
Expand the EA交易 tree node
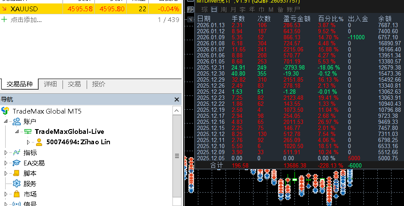click(x=6, y=163)
